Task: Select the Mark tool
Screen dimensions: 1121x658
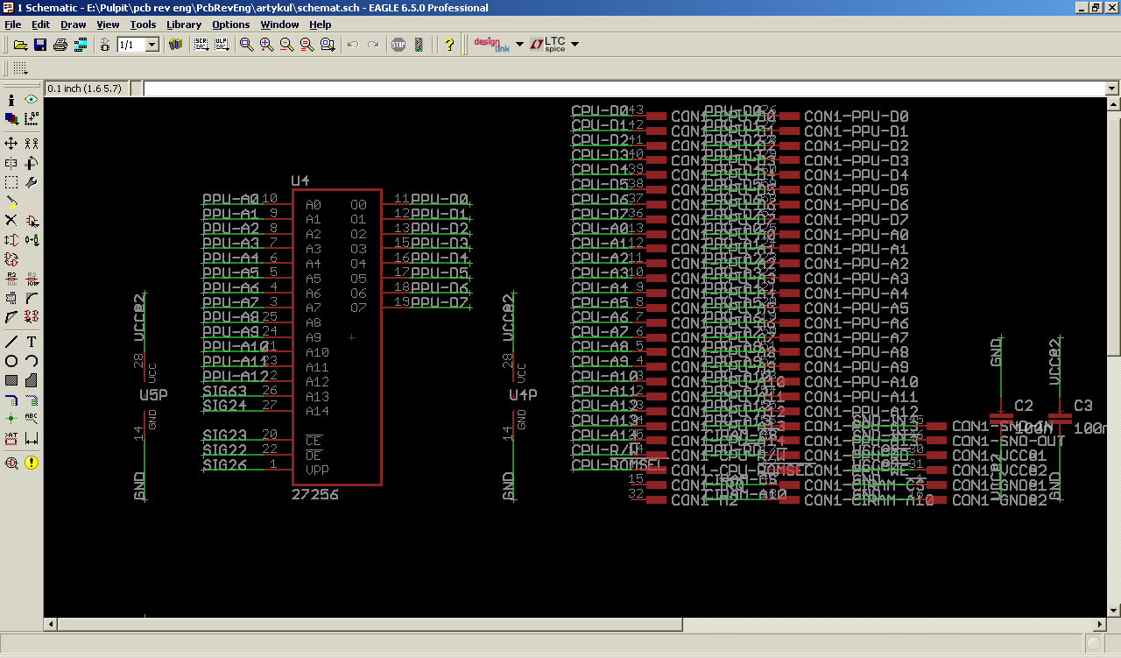Action: [32, 118]
